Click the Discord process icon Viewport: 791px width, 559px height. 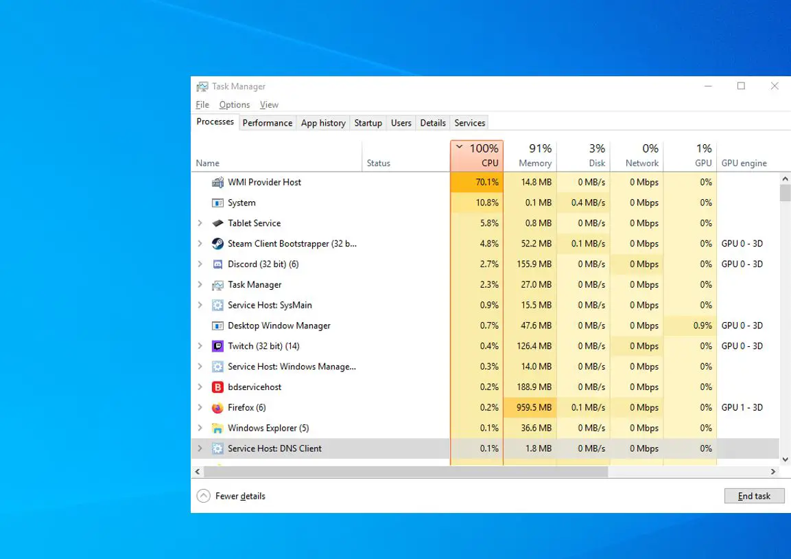coord(217,264)
